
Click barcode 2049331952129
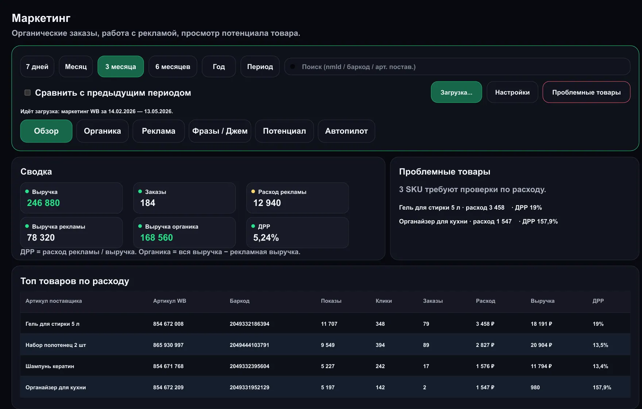click(x=250, y=387)
